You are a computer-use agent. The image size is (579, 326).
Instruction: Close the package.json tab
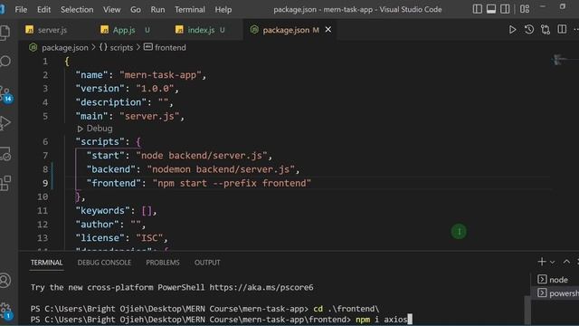327,30
